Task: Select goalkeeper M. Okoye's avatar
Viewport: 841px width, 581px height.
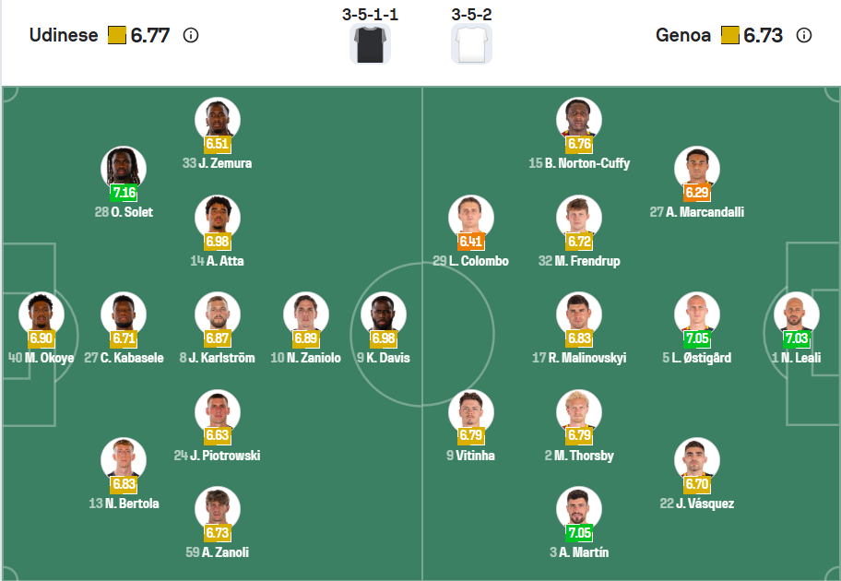Action: [x=41, y=314]
